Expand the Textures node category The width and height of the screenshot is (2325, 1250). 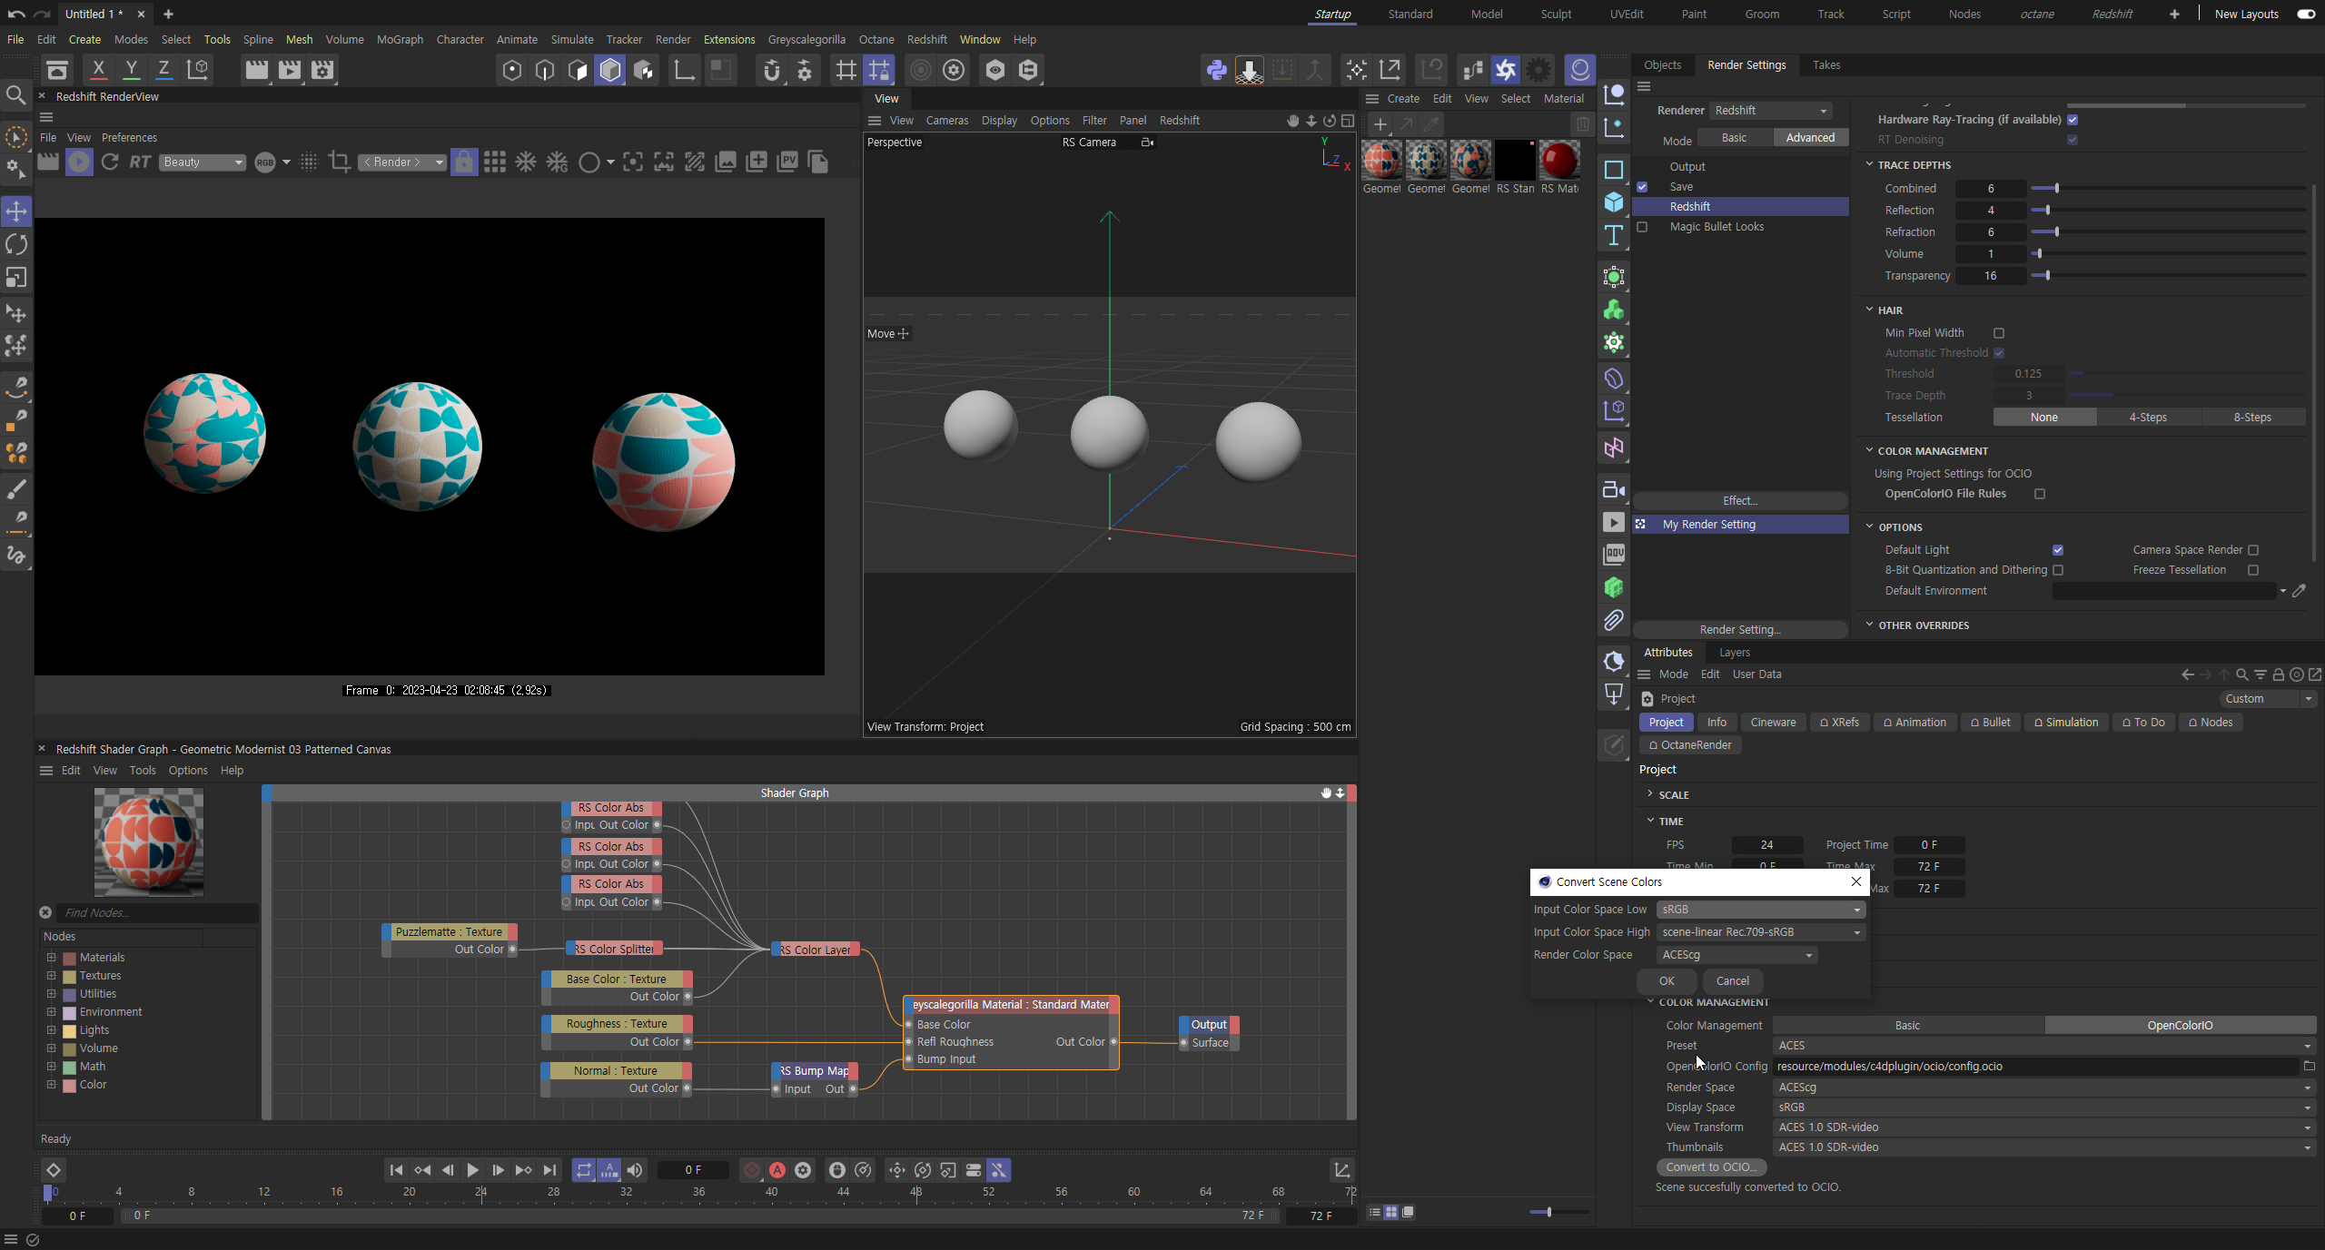52,975
